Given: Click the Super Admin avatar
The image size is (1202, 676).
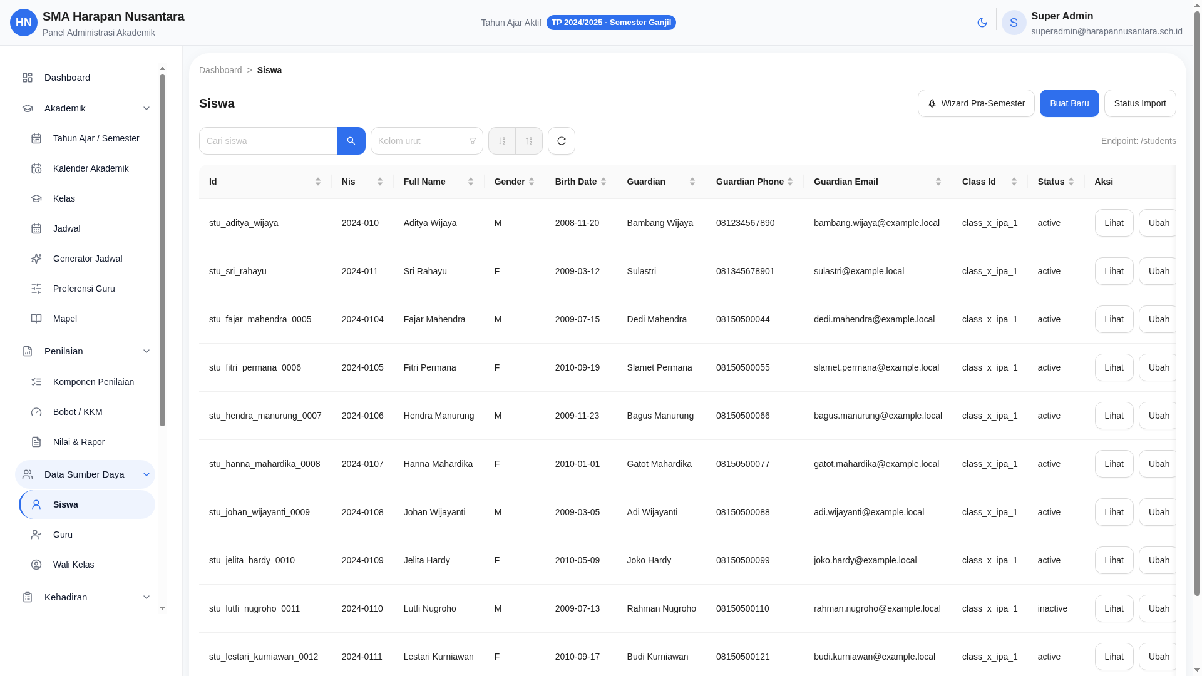Looking at the screenshot, I should [1014, 23].
